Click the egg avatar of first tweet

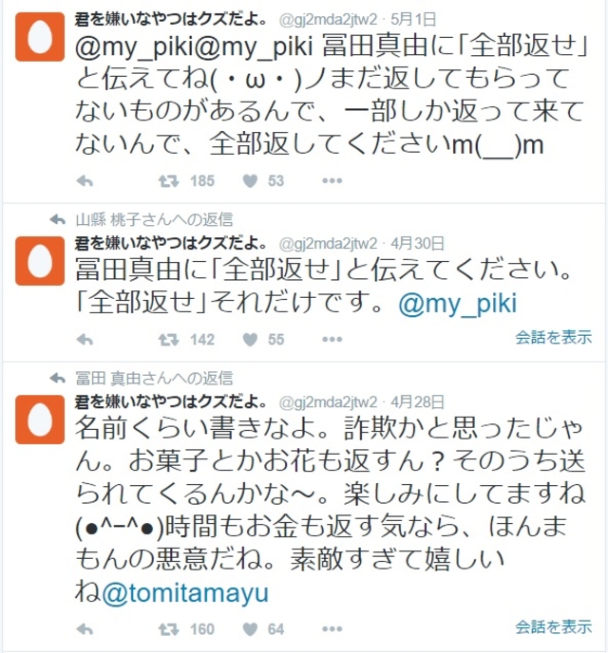(40, 37)
